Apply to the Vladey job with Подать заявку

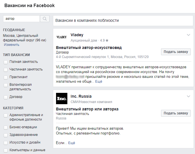pos(176,52)
